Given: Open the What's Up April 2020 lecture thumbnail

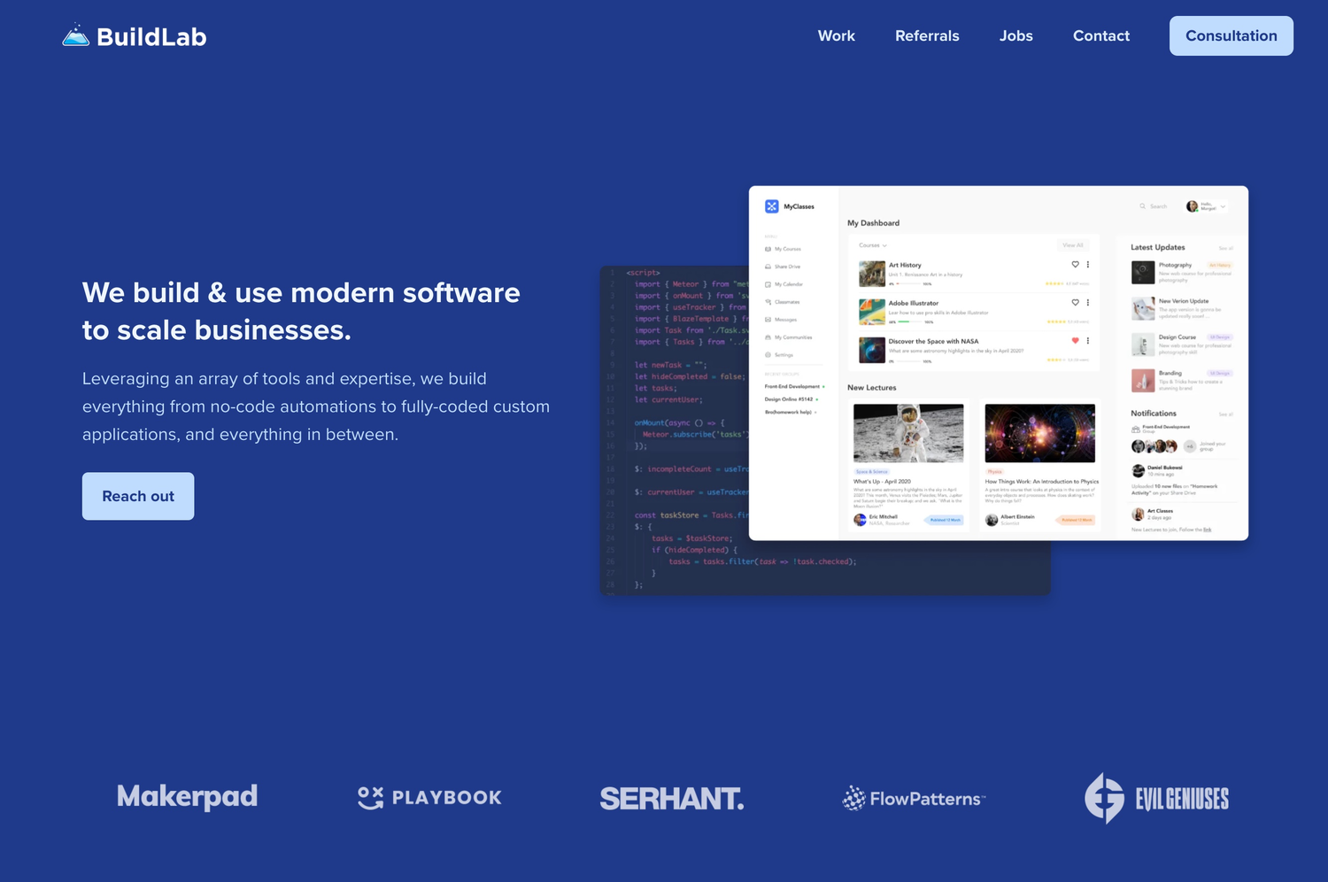Looking at the screenshot, I should (x=908, y=433).
